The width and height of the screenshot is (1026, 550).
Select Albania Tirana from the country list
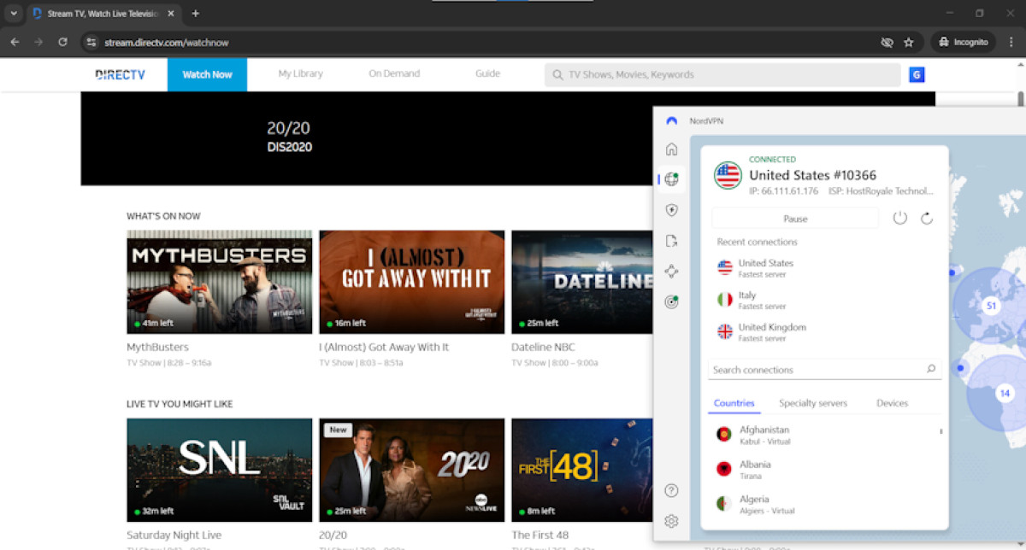tap(824, 469)
